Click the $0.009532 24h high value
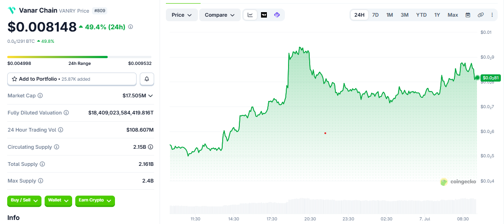This screenshot has width=504, height=224. click(140, 64)
